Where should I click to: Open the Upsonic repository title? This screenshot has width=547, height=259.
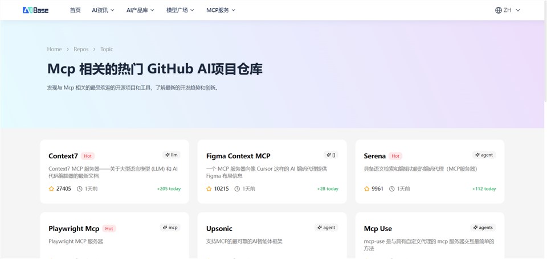[219, 229]
